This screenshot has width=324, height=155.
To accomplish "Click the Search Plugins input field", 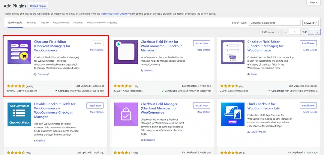I will (275, 23).
